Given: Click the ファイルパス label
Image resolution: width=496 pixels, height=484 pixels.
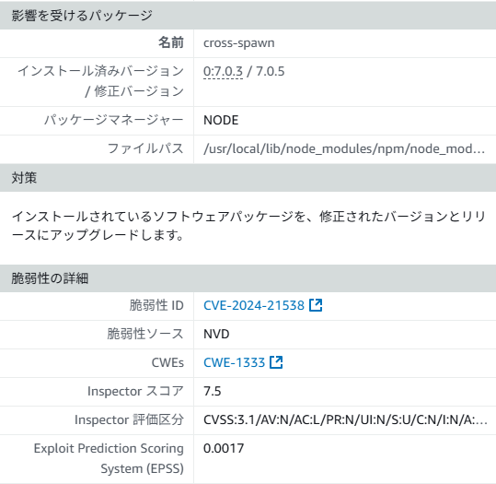Looking at the screenshot, I should point(145,148).
